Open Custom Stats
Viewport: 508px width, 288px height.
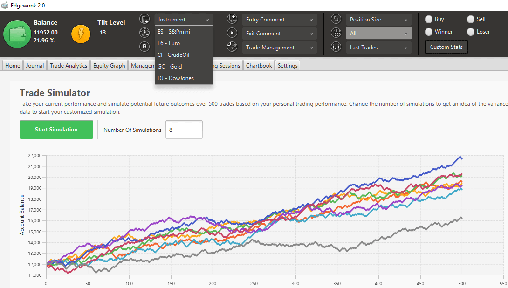click(446, 47)
